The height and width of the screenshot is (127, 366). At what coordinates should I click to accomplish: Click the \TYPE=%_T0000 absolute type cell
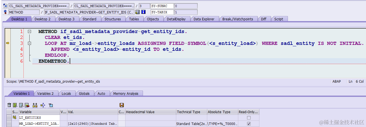[x=222, y=124]
